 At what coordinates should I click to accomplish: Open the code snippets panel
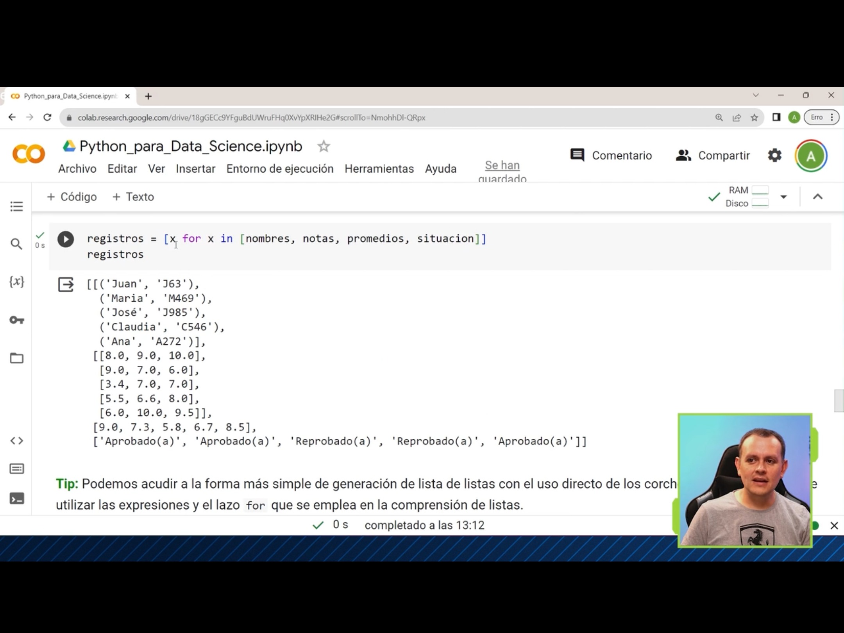coord(16,441)
